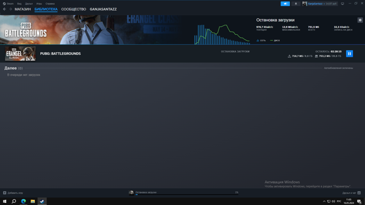
Task: Click the Steam taskbar icon
Action: click(x=42, y=201)
